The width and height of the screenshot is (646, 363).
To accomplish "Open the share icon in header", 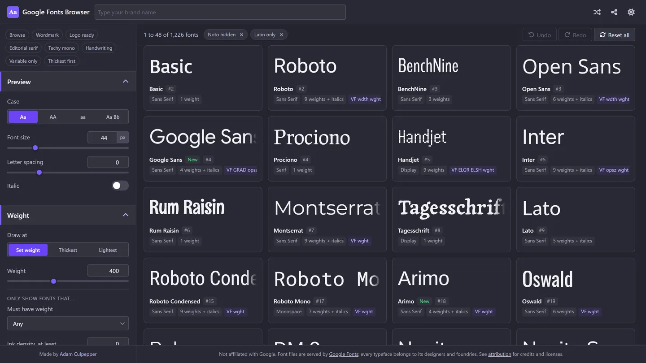I will pos(614,12).
